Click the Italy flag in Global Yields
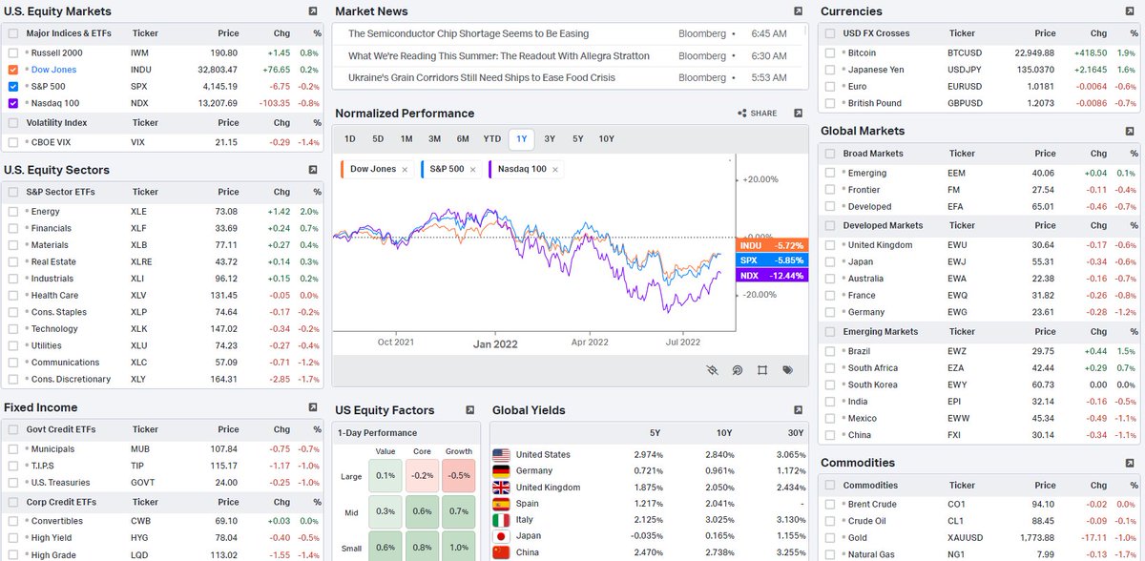The width and height of the screenshot is (1145, 561). pyautogui.click(x=501, y=520)
